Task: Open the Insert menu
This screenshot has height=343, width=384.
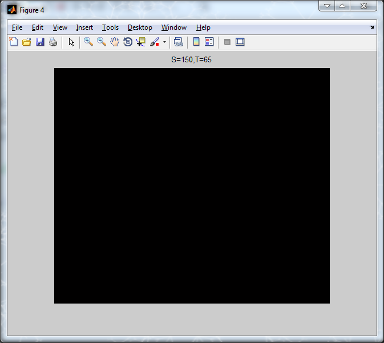Action: point(84,27)
